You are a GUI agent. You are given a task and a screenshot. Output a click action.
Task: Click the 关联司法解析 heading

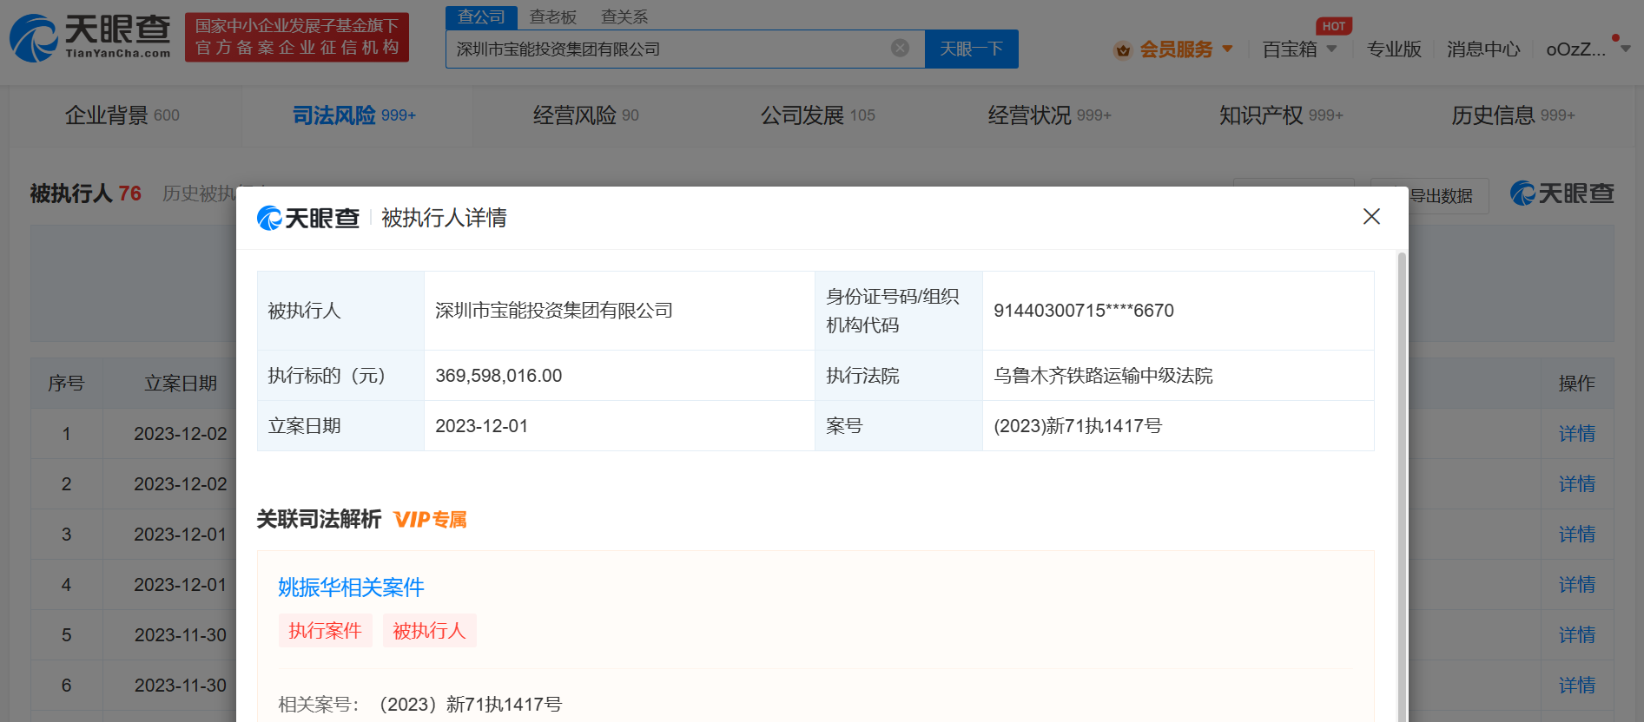click(x=319, y=520)
